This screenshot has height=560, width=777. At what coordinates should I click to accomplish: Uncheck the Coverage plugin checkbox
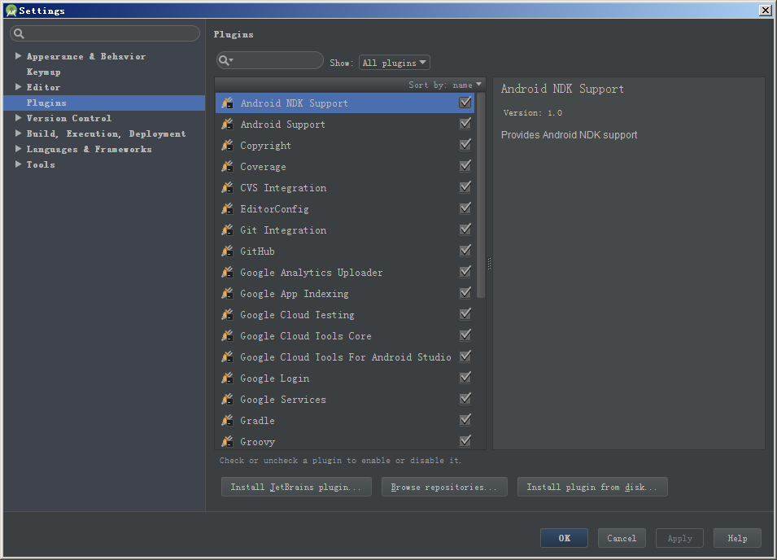[x=465, y=166]
